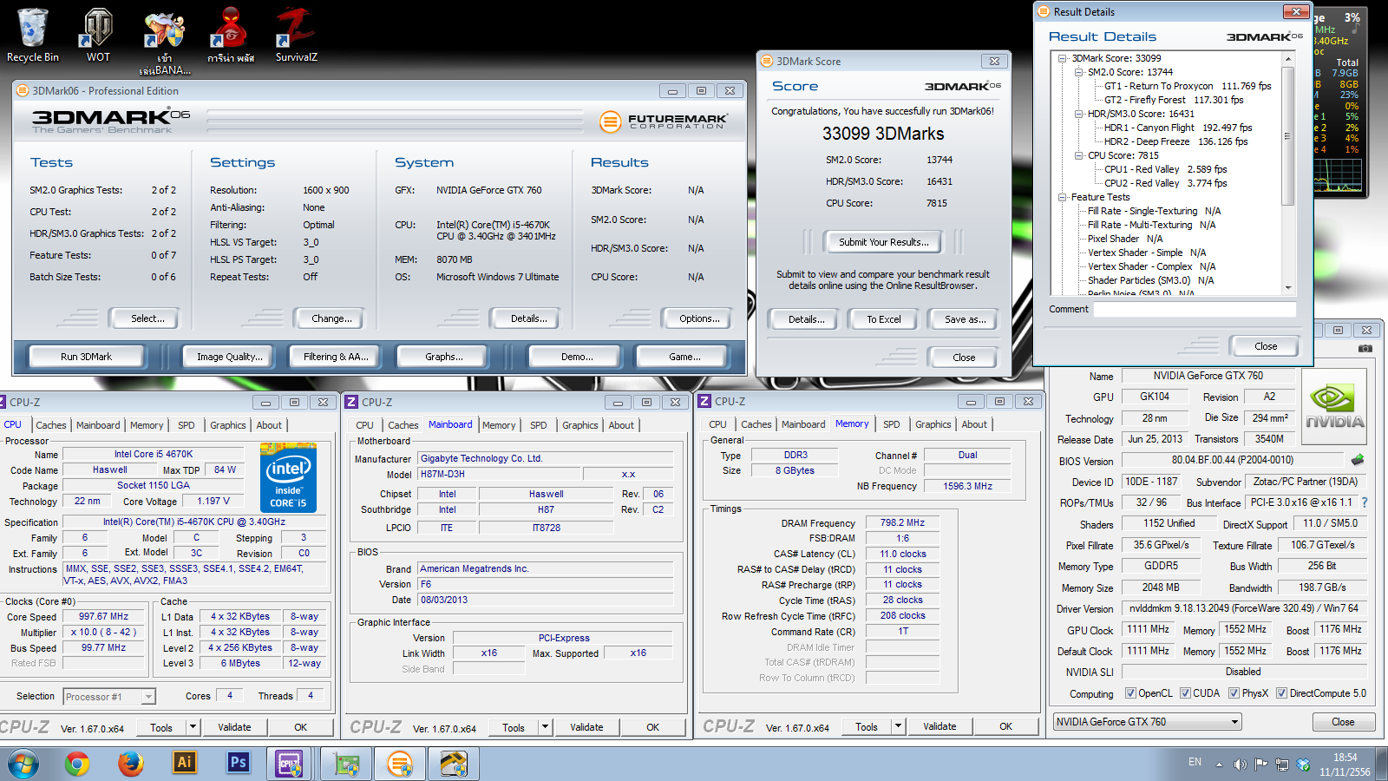This screenshot has width=1388, height=781.
Task: Collapse the HDR/SM3.0 Score tree node
Action: tap(1079, 114)
